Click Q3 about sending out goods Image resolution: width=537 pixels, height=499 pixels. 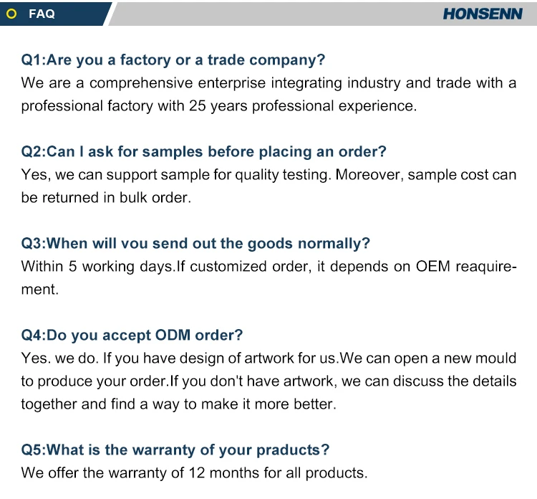(195, 244)
